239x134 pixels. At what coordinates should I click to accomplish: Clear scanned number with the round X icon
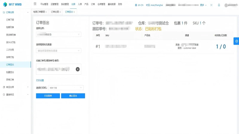pos(78,69)
